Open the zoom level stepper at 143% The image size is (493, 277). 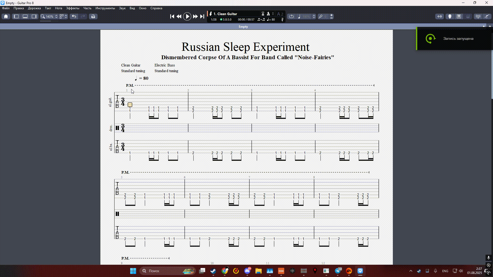[x=56, y=16]
